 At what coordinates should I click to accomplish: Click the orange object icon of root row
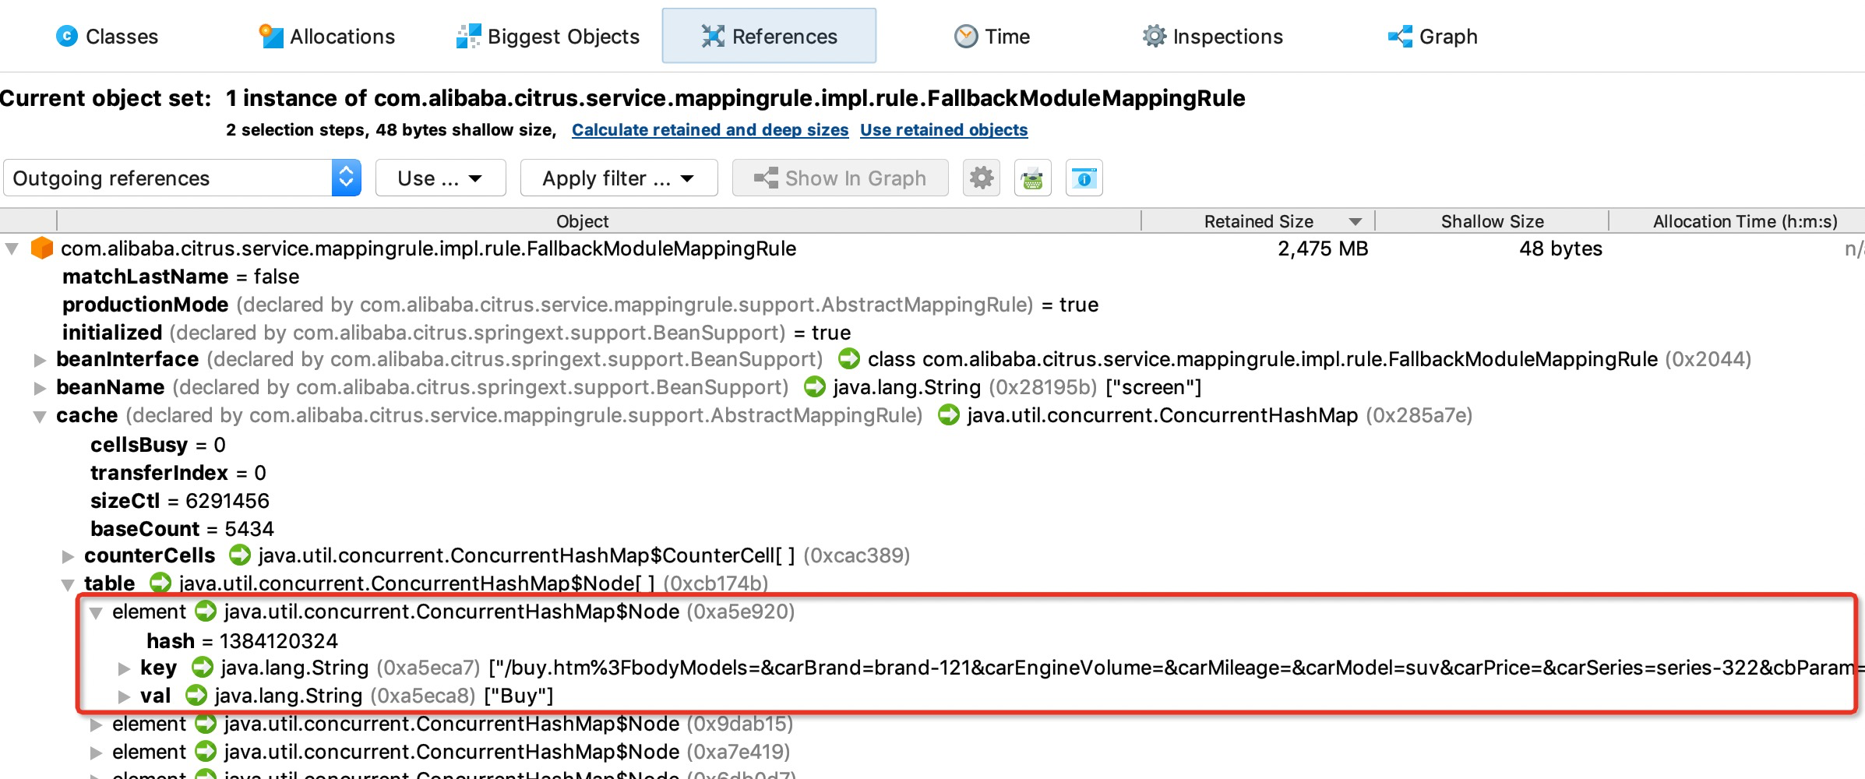point(42,249)
